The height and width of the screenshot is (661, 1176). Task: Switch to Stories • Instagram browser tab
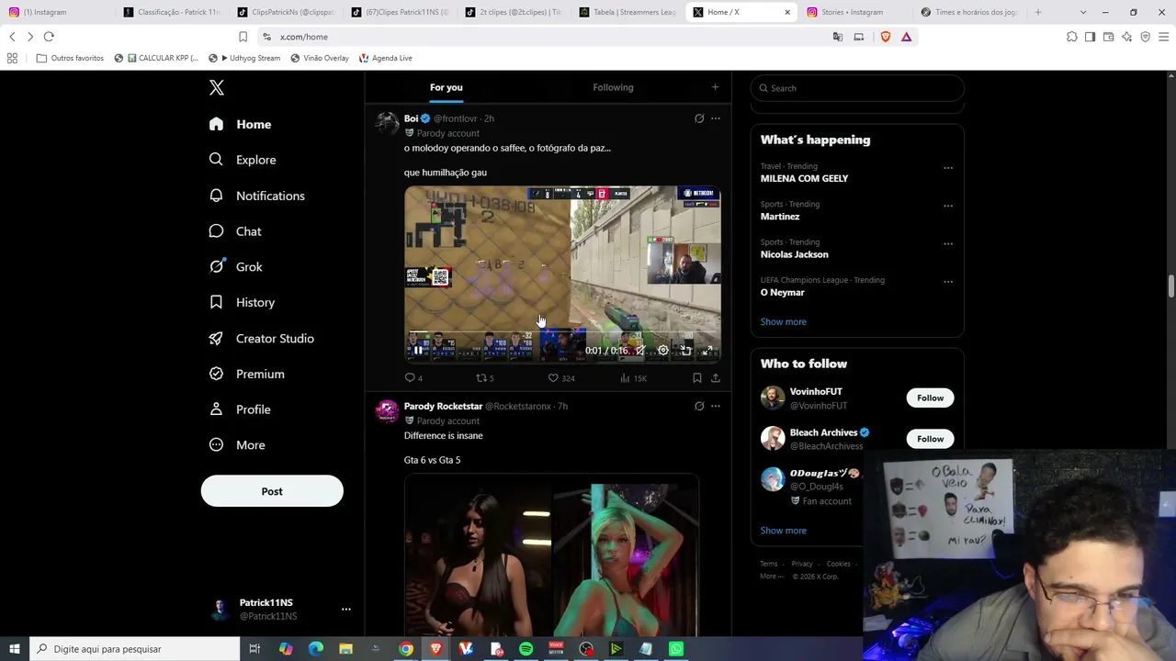852,12
